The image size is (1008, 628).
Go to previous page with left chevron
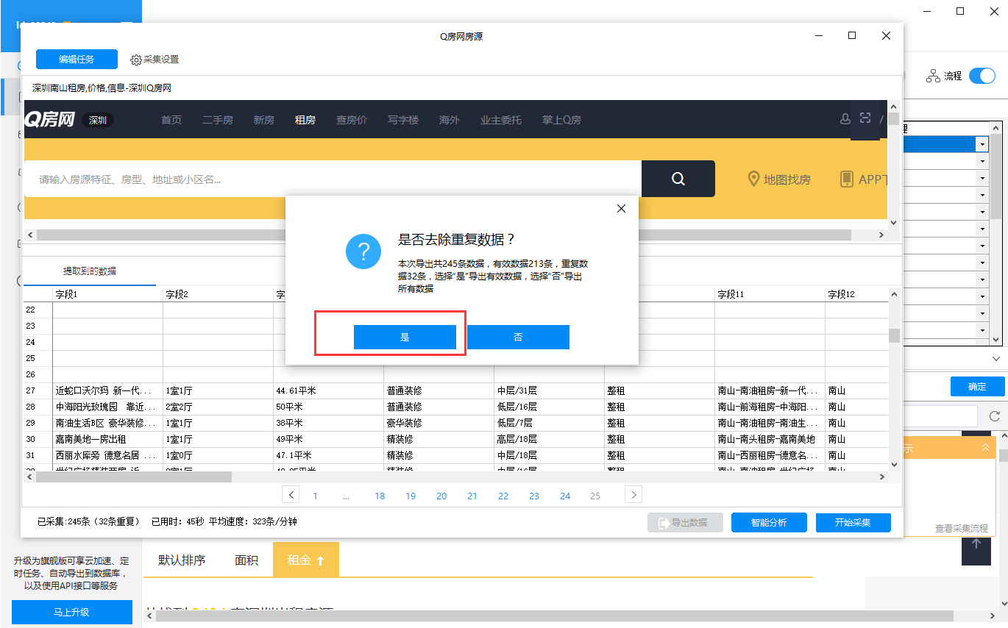pos(291,494)
